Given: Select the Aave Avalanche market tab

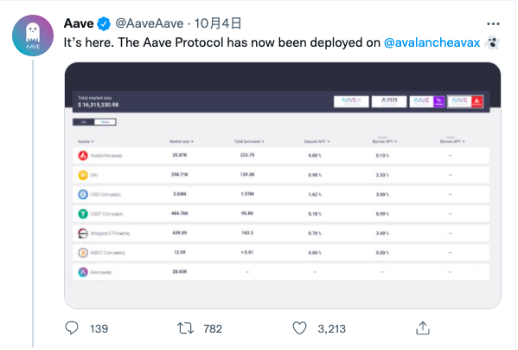Looking at the screenshot, I should 465,101.
